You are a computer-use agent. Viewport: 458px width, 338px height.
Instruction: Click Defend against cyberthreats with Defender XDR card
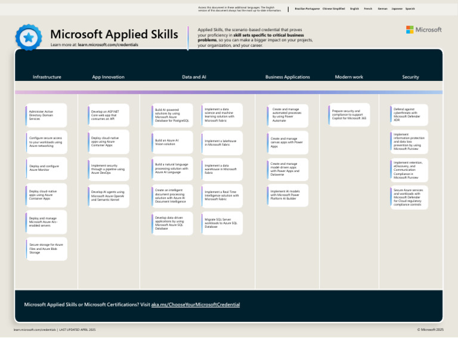click(409, 115)
